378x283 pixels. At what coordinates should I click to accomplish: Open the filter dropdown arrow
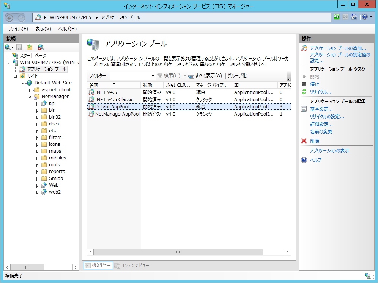click(x=153, y=76)
